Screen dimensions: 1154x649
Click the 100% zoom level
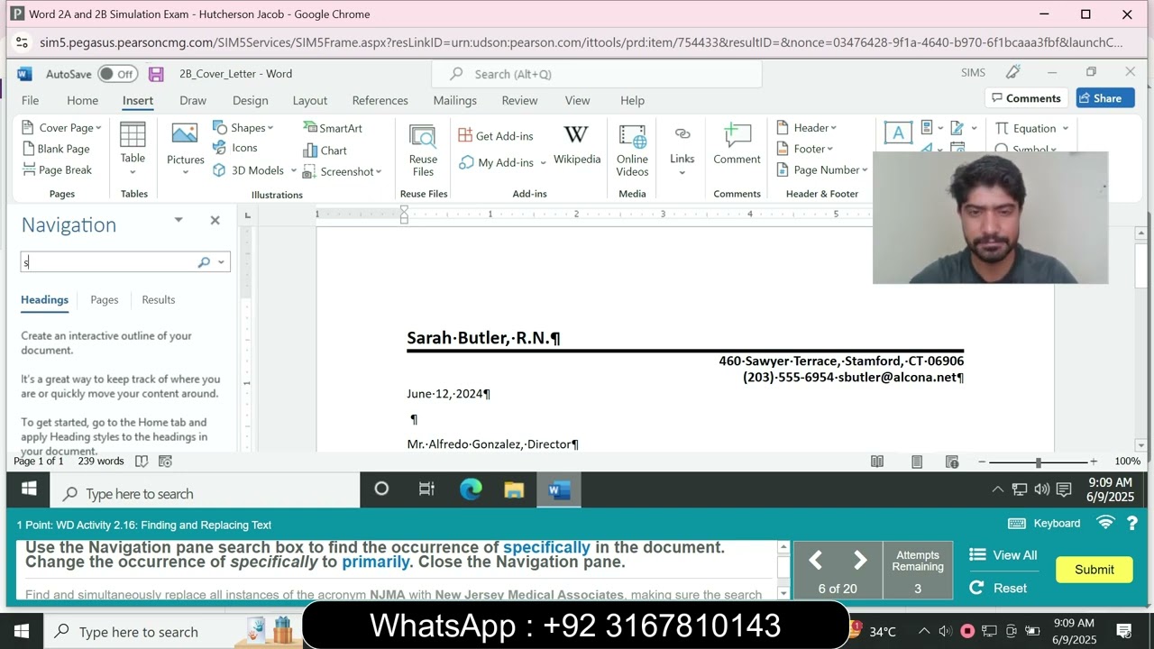tap(1128, 462)
